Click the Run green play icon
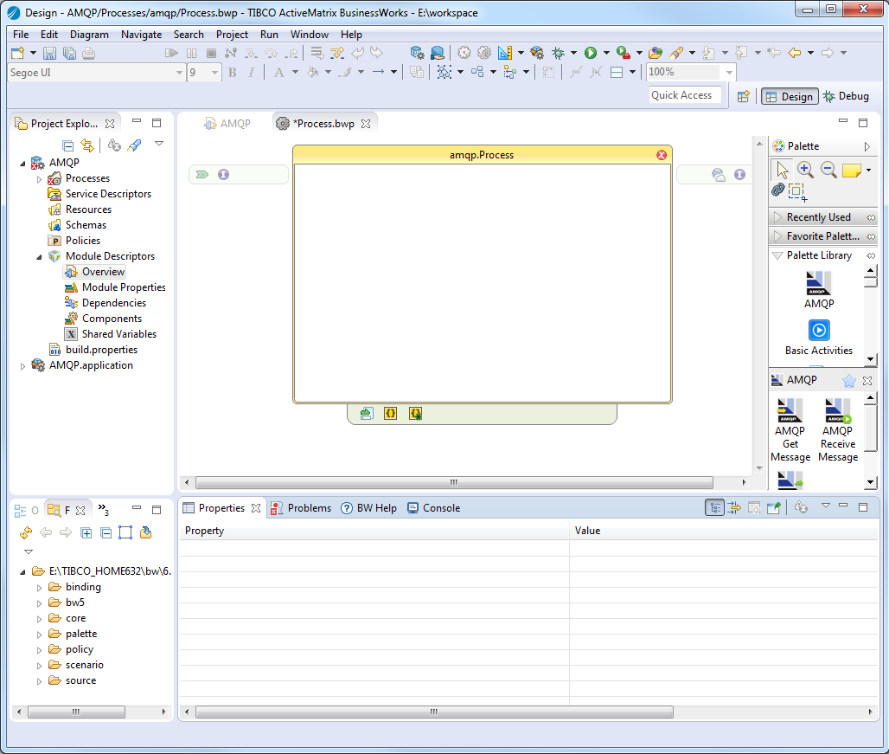This screenshot has width=889, height=754. 591,53
